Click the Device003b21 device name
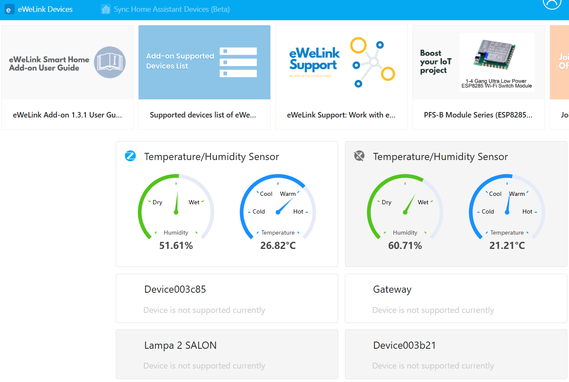This screenshot has width=569, height=382. tap(405, 345)
